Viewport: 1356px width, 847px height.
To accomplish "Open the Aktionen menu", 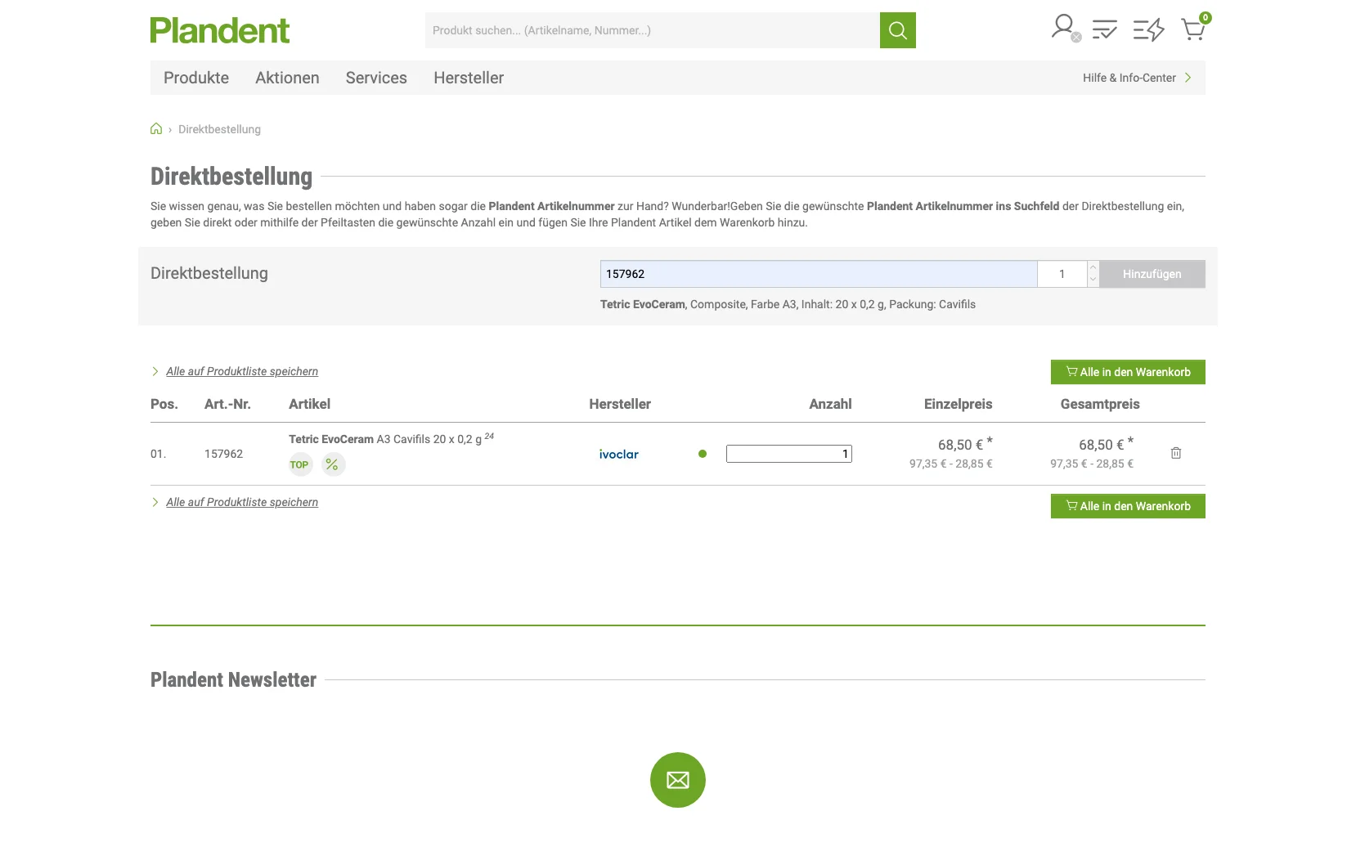I will [x=287, y=78].
